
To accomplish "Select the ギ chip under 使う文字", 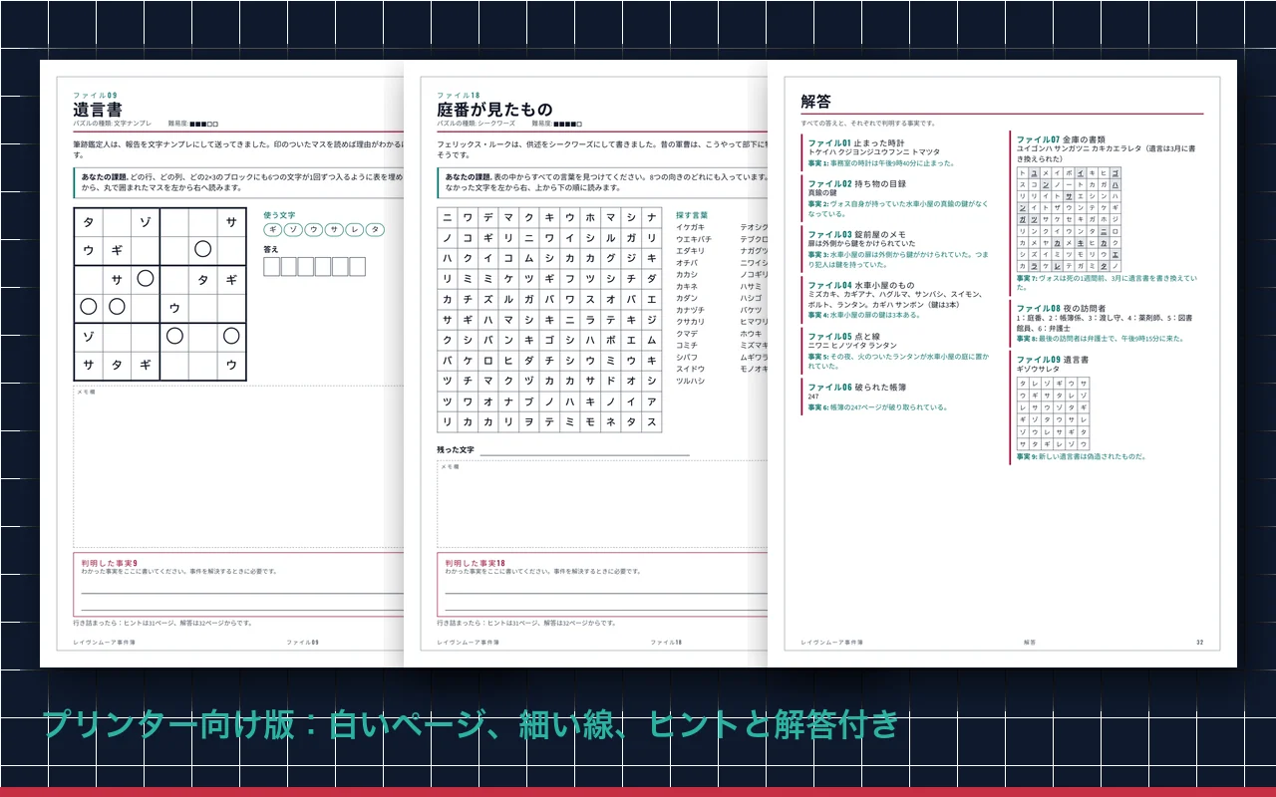I will (x=272, y=229).
